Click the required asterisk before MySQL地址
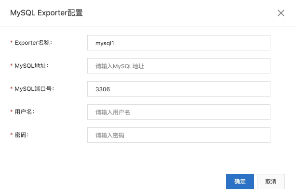This screenshot has width=295, height=196. click(12, 66)
